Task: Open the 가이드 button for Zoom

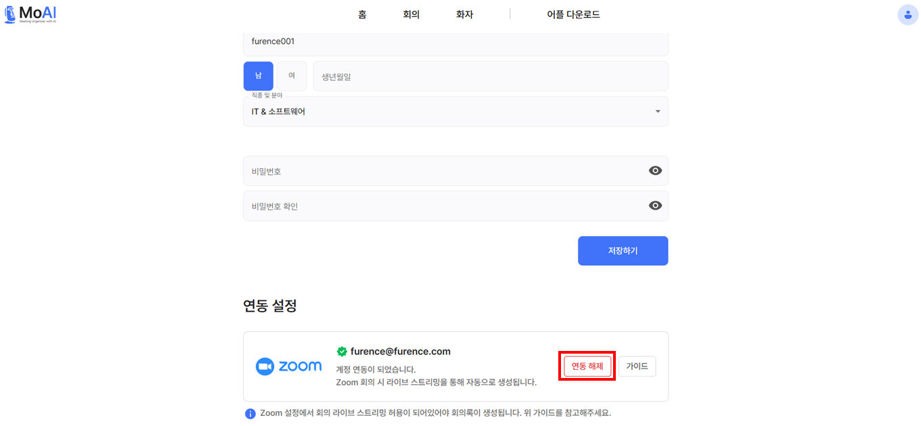Action: pyautogui.click(x=637, y=366)
